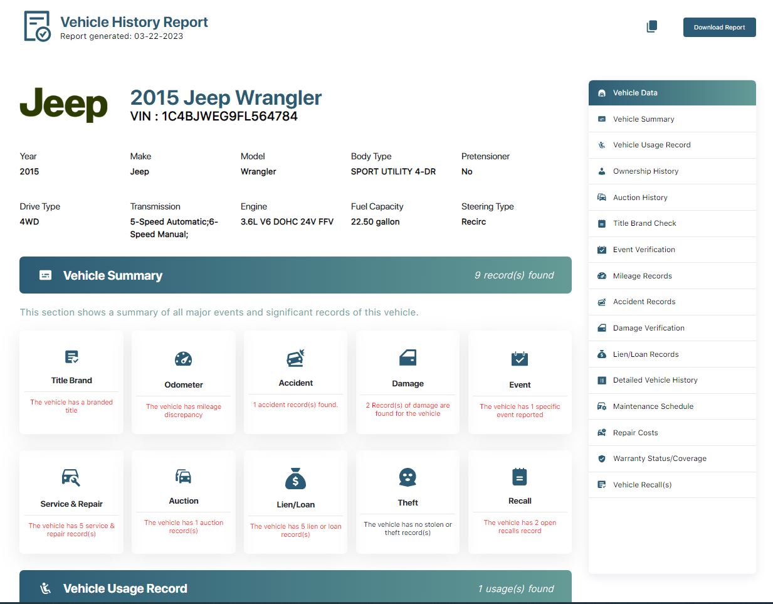Click the 2015 Jeep Wrangler heading

click(226, 97)
